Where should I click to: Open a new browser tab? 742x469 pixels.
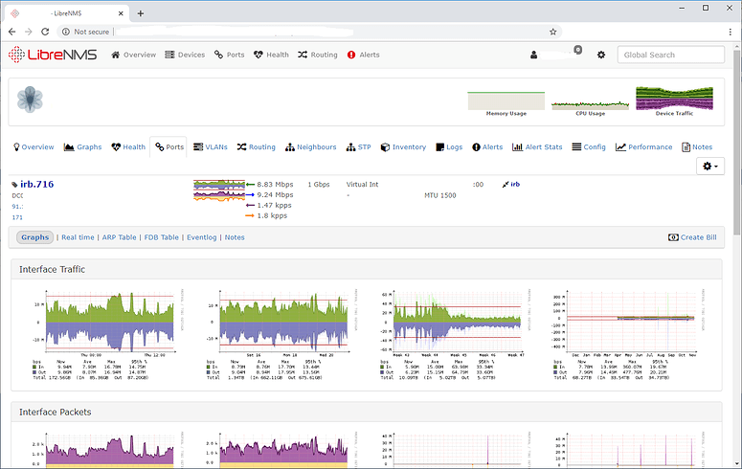click(x=141, y=13)
